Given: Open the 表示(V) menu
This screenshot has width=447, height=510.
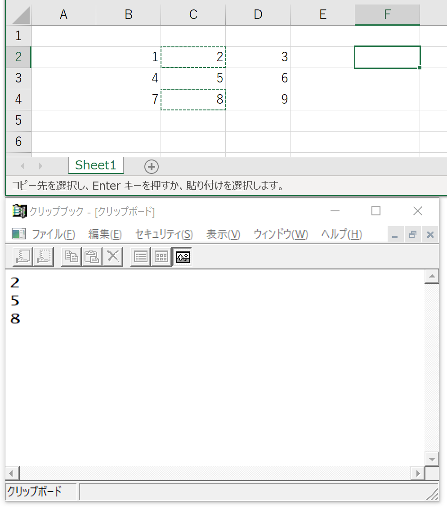Looking at the screenshot, I should click(x=223, y=234).
